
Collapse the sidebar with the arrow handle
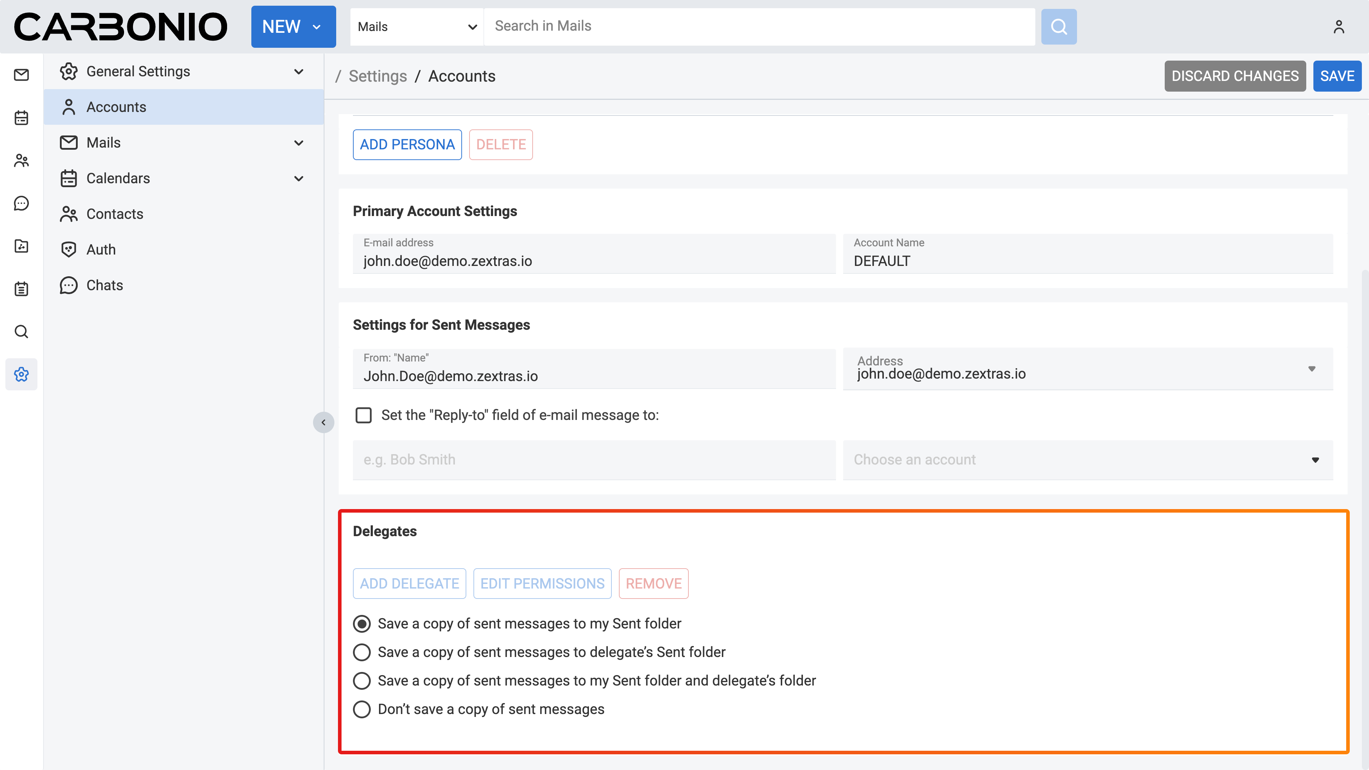point(323,422)
